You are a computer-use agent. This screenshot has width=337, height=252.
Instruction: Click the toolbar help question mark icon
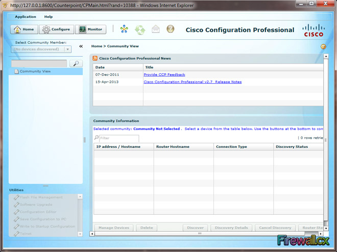click(x=171, y=29)
